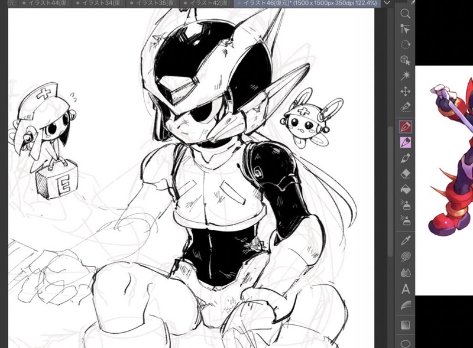
Task: Select the Zoom magnifier tool
Action: pos(406,14)
